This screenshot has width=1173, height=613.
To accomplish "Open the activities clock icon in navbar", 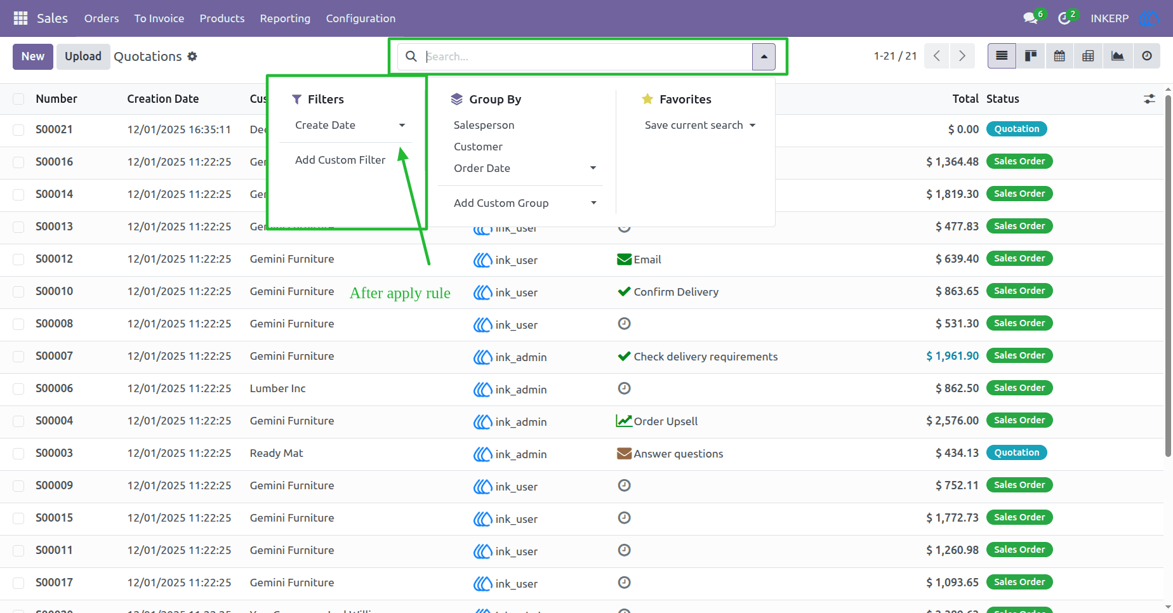I will (1064, 18).
